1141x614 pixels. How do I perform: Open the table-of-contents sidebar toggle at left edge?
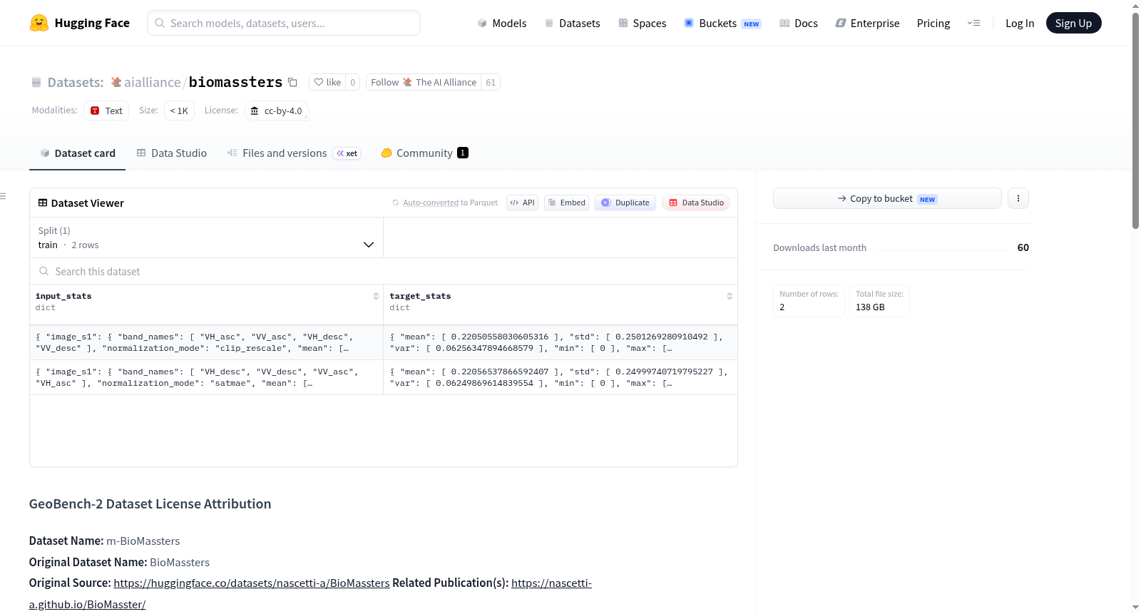(3, 196)
